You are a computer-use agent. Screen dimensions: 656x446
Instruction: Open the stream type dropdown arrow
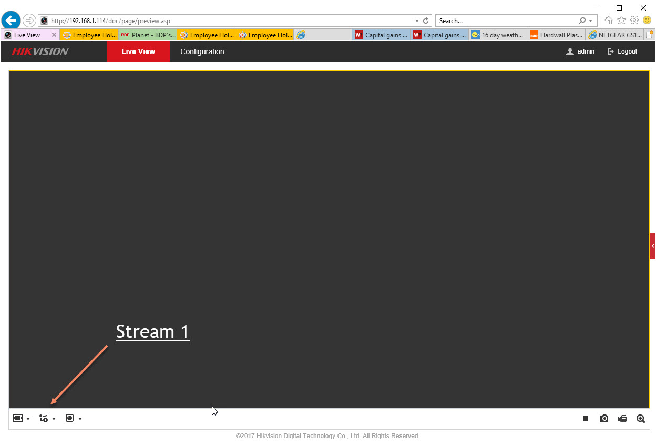pyautogui.click(x=54, y=419)
